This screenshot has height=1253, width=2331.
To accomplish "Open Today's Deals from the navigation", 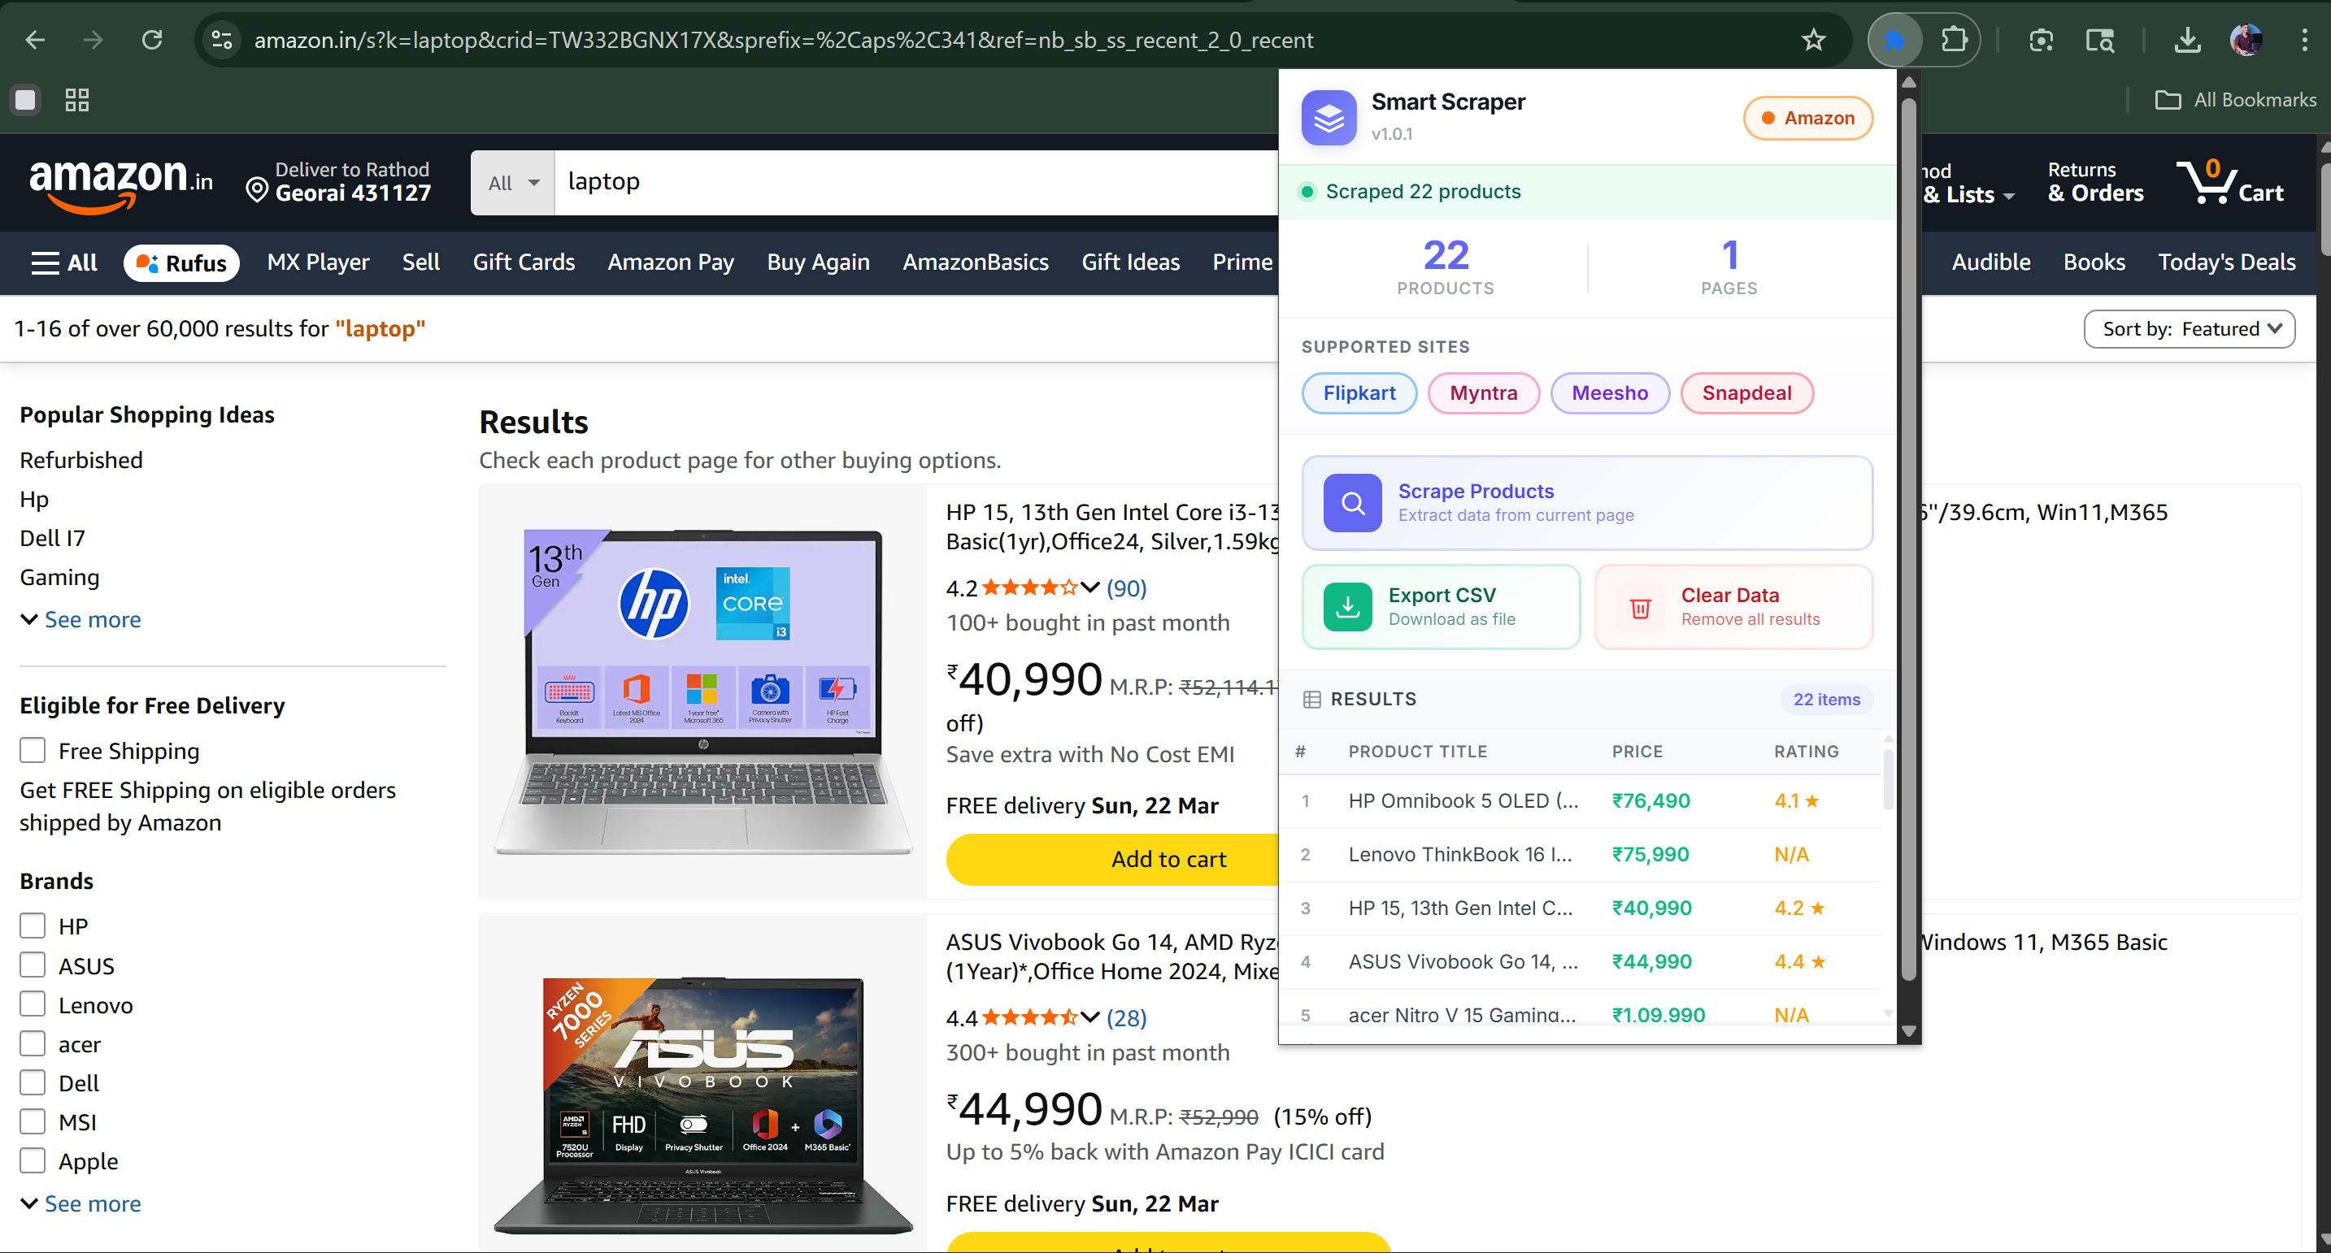I will click(x=2227, y=262).
